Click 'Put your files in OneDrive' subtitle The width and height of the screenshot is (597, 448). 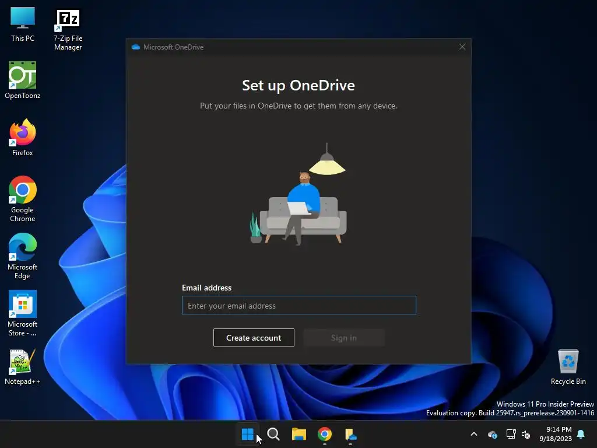tap(298, 106)
